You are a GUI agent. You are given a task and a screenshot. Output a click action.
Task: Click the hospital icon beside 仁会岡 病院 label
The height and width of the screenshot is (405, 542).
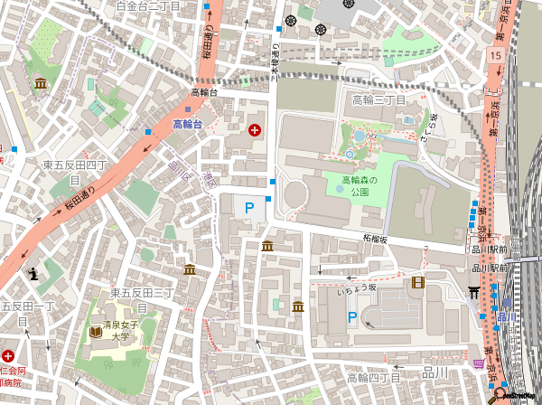coord(9,355)
